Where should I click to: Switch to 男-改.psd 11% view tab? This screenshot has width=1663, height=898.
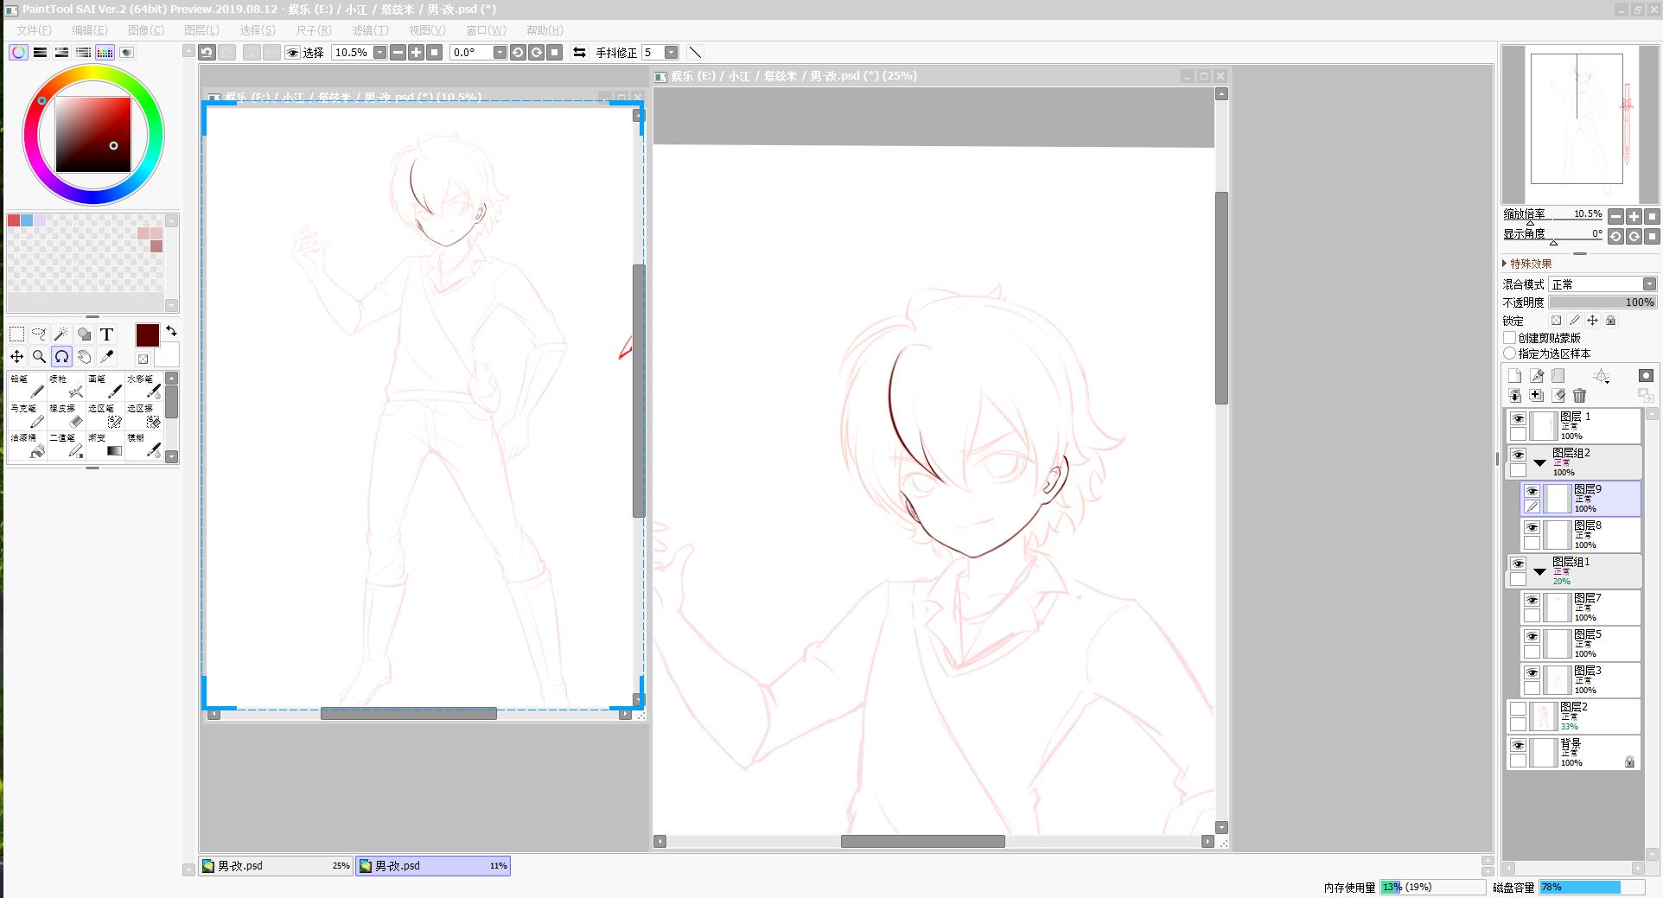pyautogui.click(x=433, y=865)
